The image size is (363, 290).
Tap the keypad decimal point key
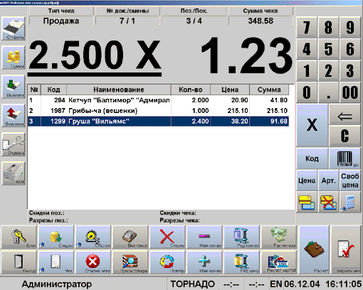[x=328, y=92]
